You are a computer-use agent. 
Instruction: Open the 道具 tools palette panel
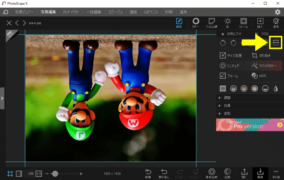click(x=276, y=23)
